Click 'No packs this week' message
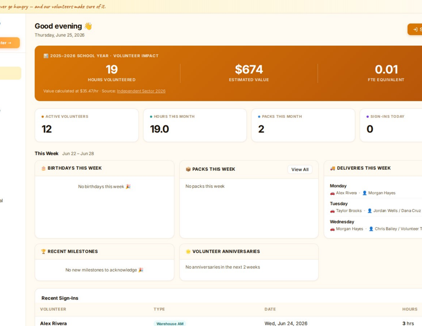 point(205,186)
